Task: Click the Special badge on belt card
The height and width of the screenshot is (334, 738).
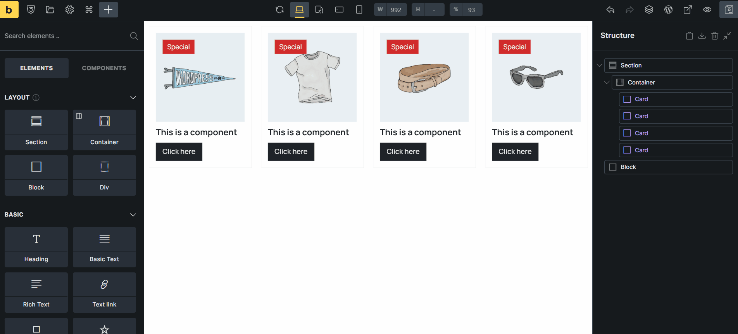Action: [x=402, y=47]
